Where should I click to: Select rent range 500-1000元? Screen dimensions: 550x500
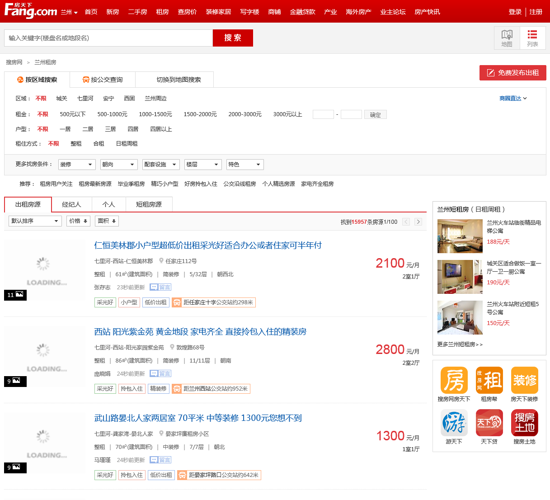(x=113, y=114)
